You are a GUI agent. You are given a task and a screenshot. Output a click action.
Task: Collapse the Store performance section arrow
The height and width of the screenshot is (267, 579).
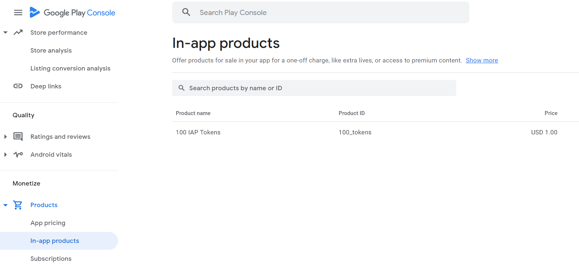pos(5,33)
